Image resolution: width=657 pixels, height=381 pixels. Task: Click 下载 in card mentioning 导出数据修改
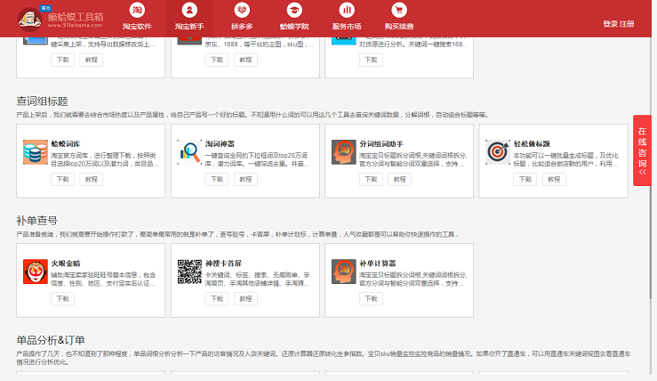tap(63, 60)
